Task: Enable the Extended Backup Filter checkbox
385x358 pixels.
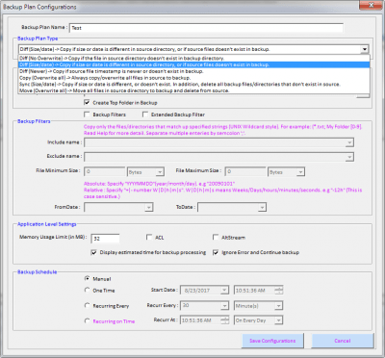Action: click(x=145, y=115)
